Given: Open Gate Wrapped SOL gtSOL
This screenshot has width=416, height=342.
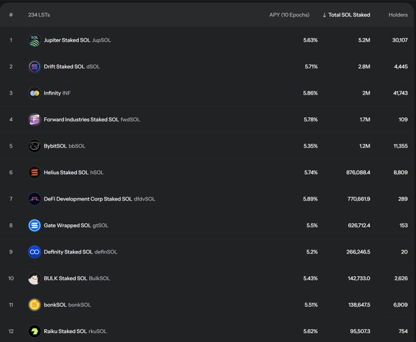Looking at the screenshot, I should point(76,225).
